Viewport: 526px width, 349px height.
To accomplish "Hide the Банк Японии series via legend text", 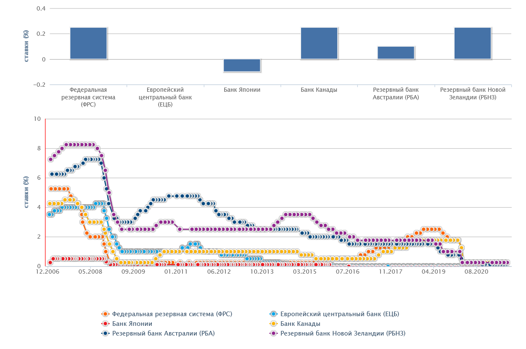I will [x=132, y=324].
